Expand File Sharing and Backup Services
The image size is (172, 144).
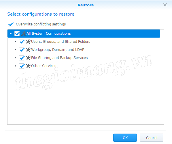(15, 58)
